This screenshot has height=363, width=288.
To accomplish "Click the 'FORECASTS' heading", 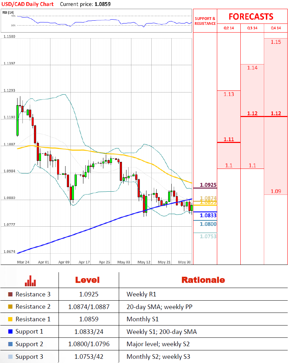I will 251,17.
